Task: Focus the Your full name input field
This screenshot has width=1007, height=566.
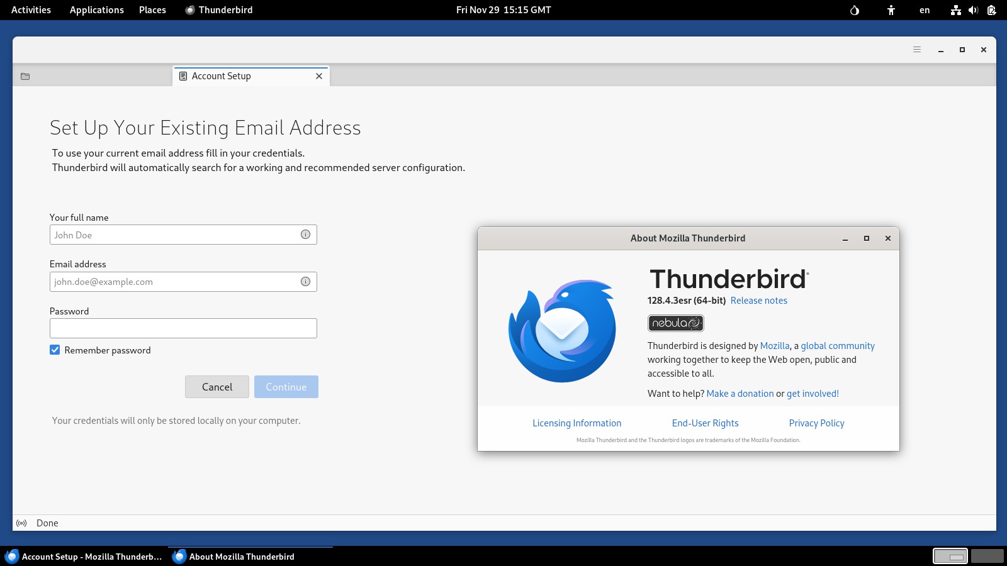Action: [183, 235]
